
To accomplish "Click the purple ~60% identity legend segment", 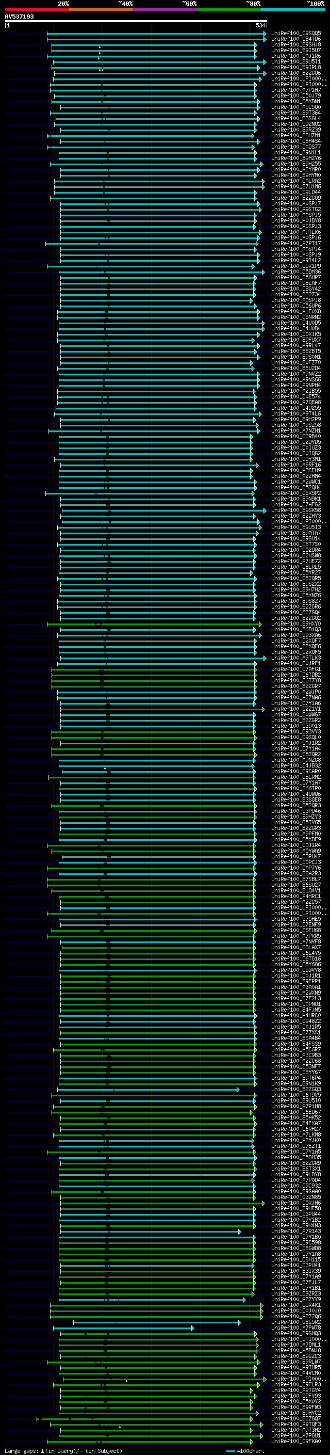I will pos(164,9).
